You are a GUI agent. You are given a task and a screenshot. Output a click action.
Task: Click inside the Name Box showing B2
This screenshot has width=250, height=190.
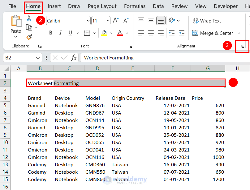point(19,58)
